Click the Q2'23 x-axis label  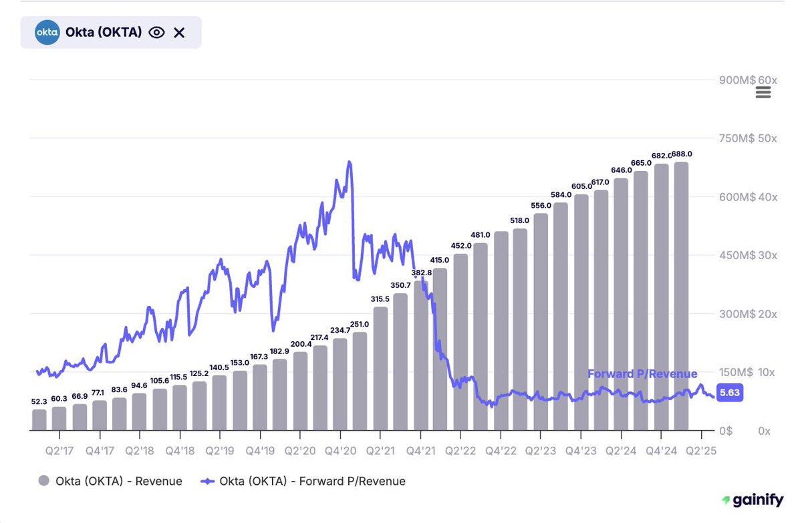point(541,452)
